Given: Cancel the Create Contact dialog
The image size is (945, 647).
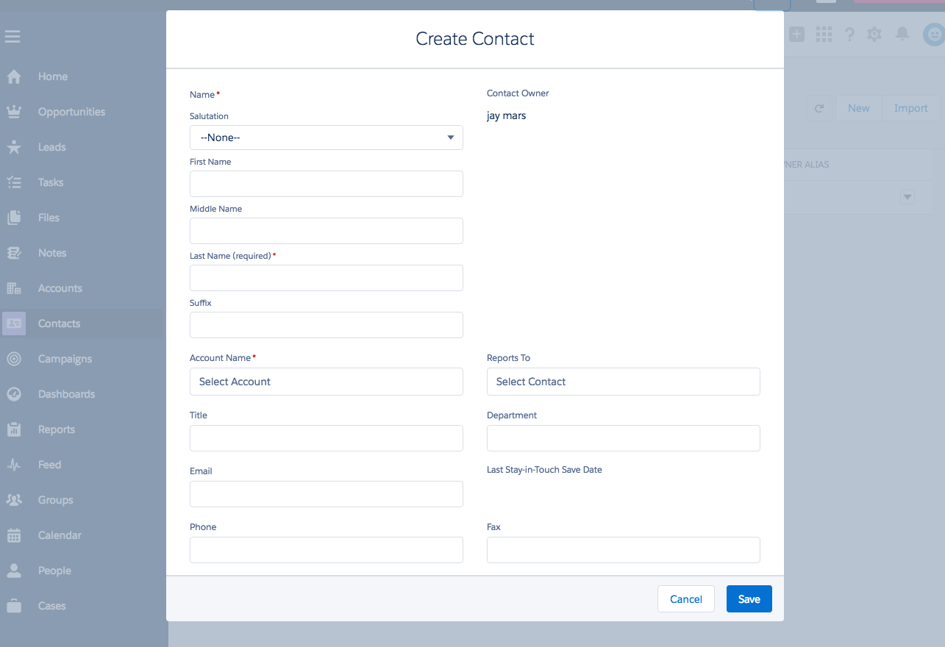Looking at the screenshot, I should pos(686,599).
